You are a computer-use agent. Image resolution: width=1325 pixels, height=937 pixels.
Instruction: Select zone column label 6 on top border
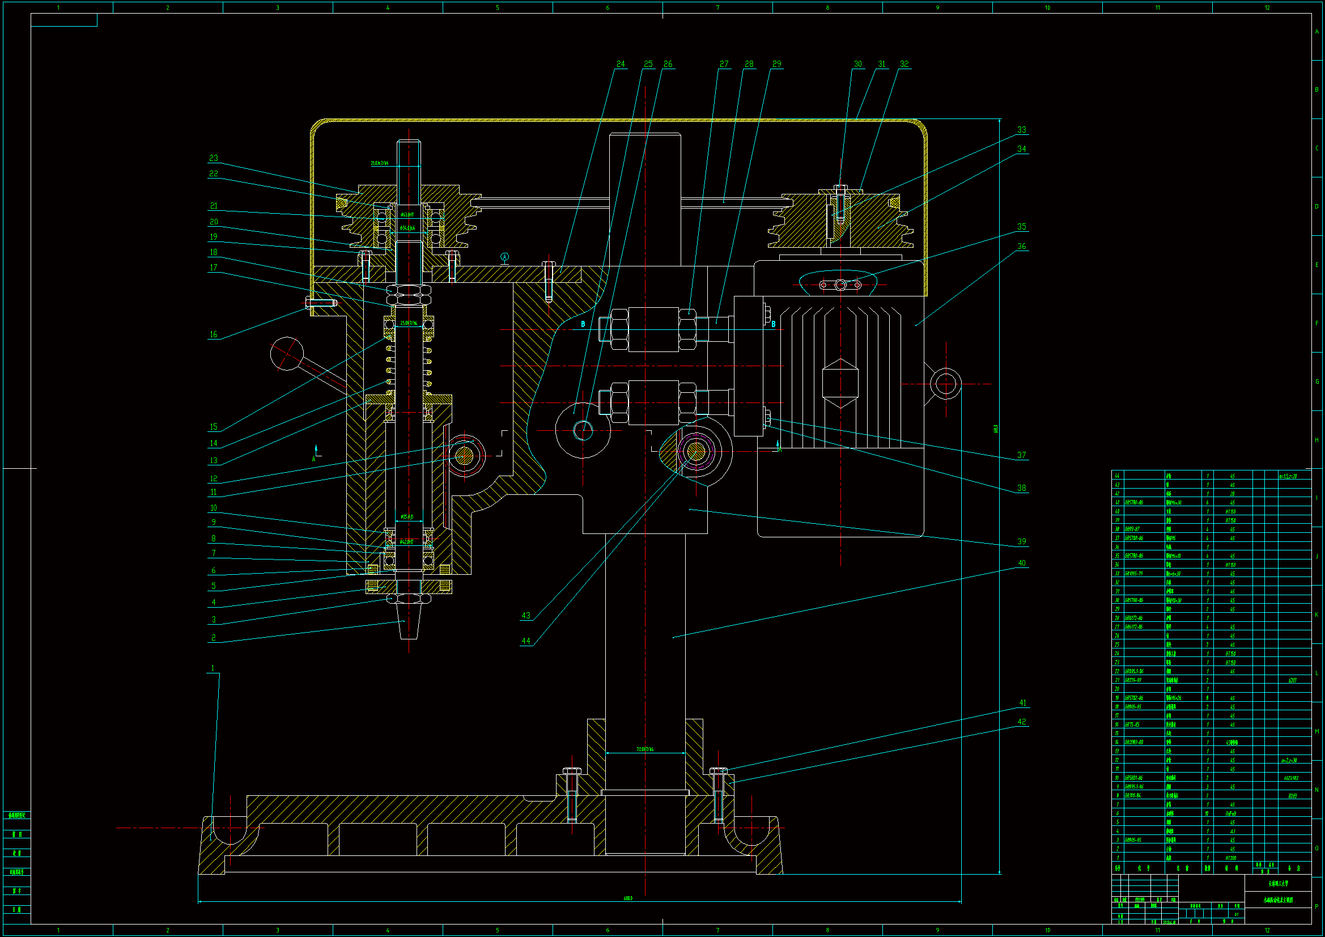point(607,7)
